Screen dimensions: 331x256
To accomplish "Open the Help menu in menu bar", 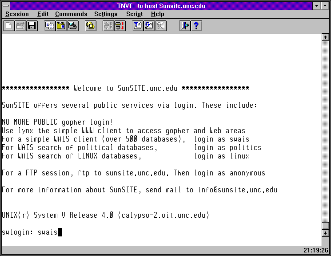I will click(157, 14).
